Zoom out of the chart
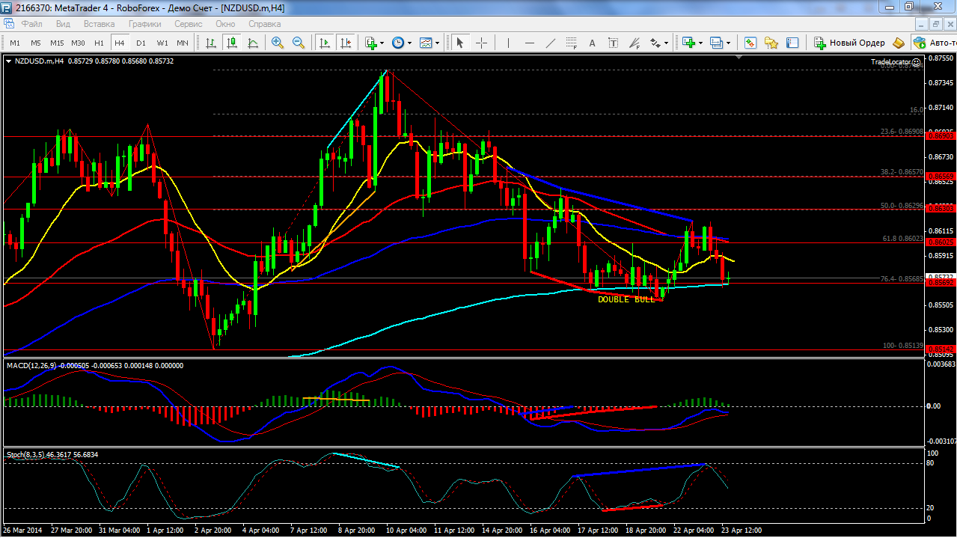Image resolution: width=957 pixels, height=538 pixels. tap(299, 43)
